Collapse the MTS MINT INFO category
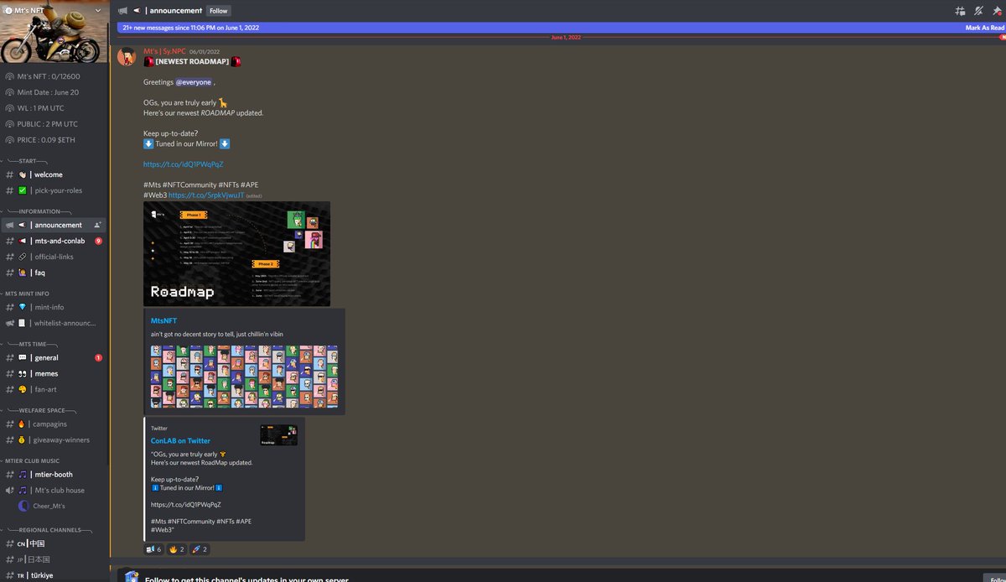The width and height of the screenshot is (1006, 582). 27,294
